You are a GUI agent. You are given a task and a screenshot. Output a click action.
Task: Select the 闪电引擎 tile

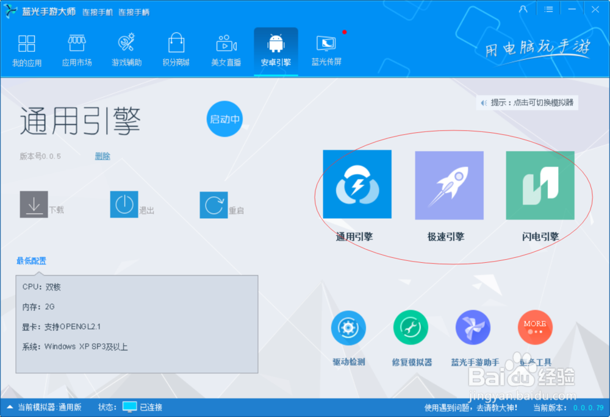[540, 185]
